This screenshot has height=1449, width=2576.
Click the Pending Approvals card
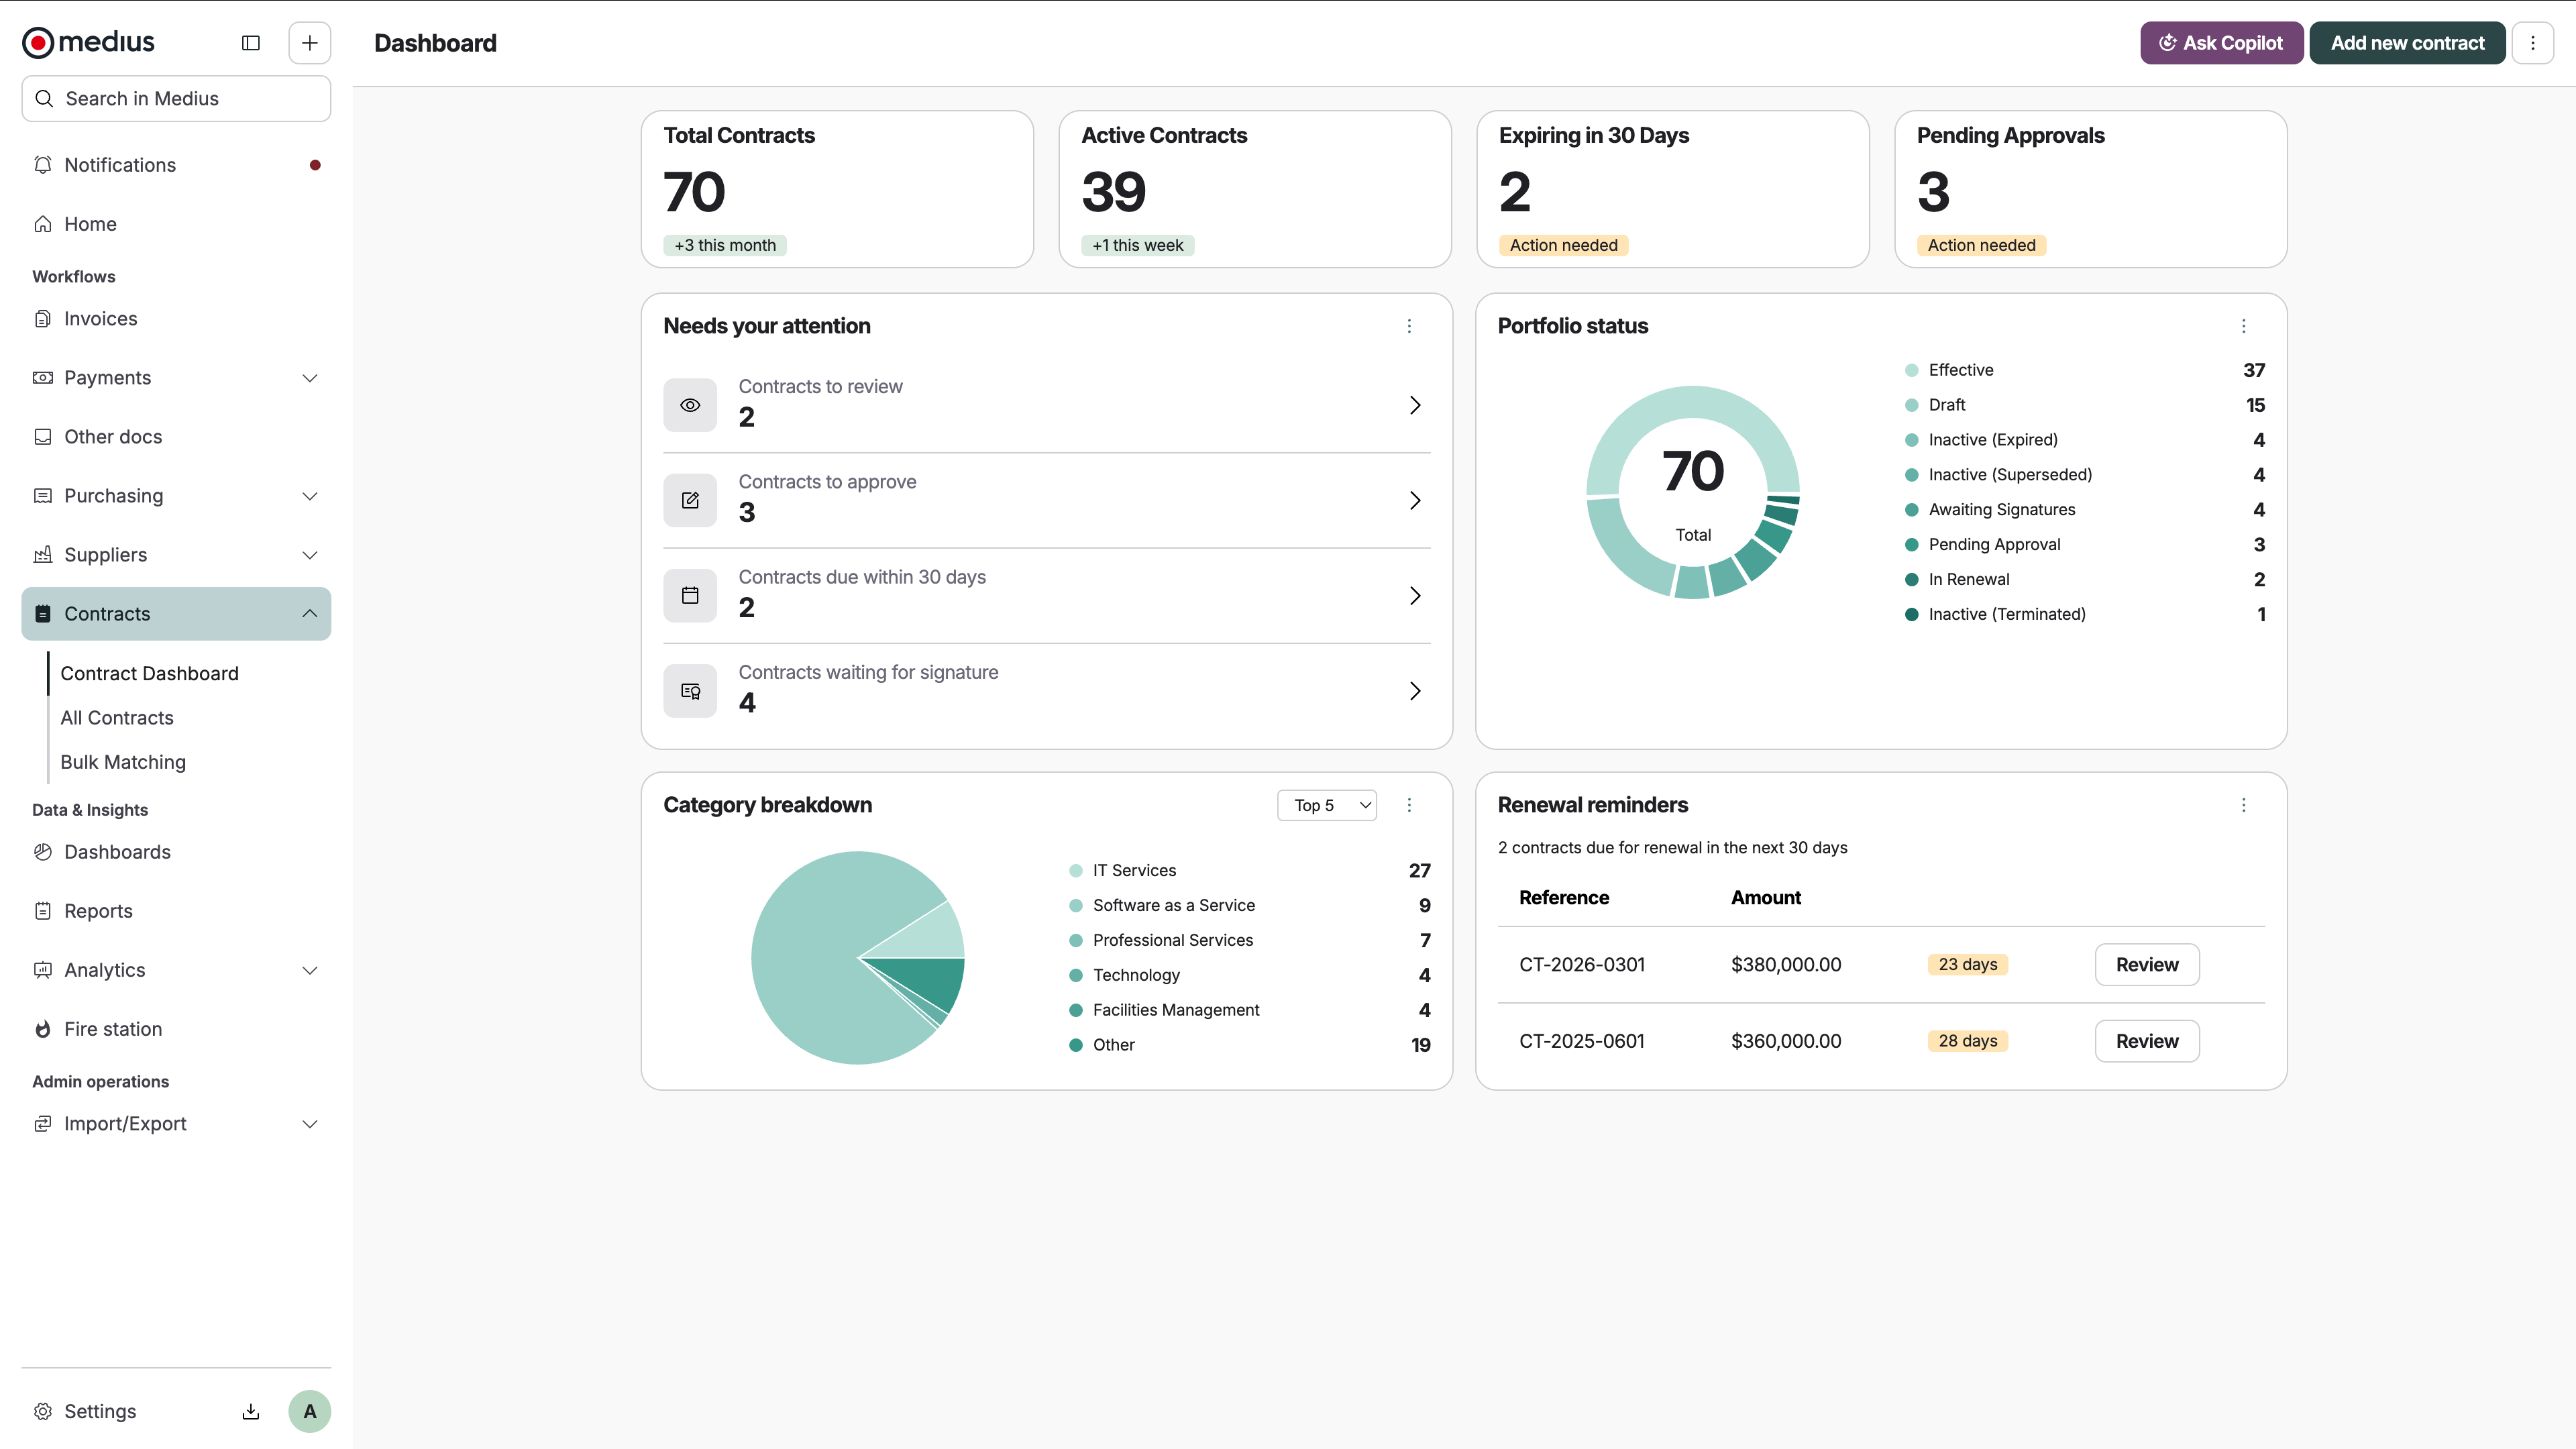(2091, 189)
